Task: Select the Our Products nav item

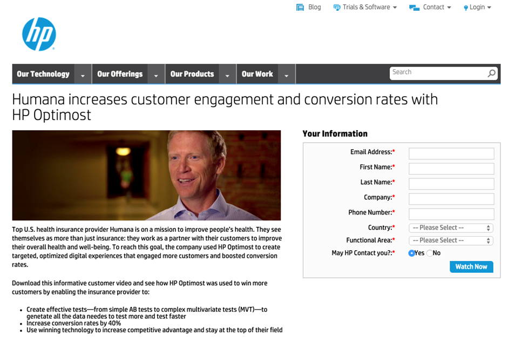Action: pyautogui.click(x=192, y=74)
